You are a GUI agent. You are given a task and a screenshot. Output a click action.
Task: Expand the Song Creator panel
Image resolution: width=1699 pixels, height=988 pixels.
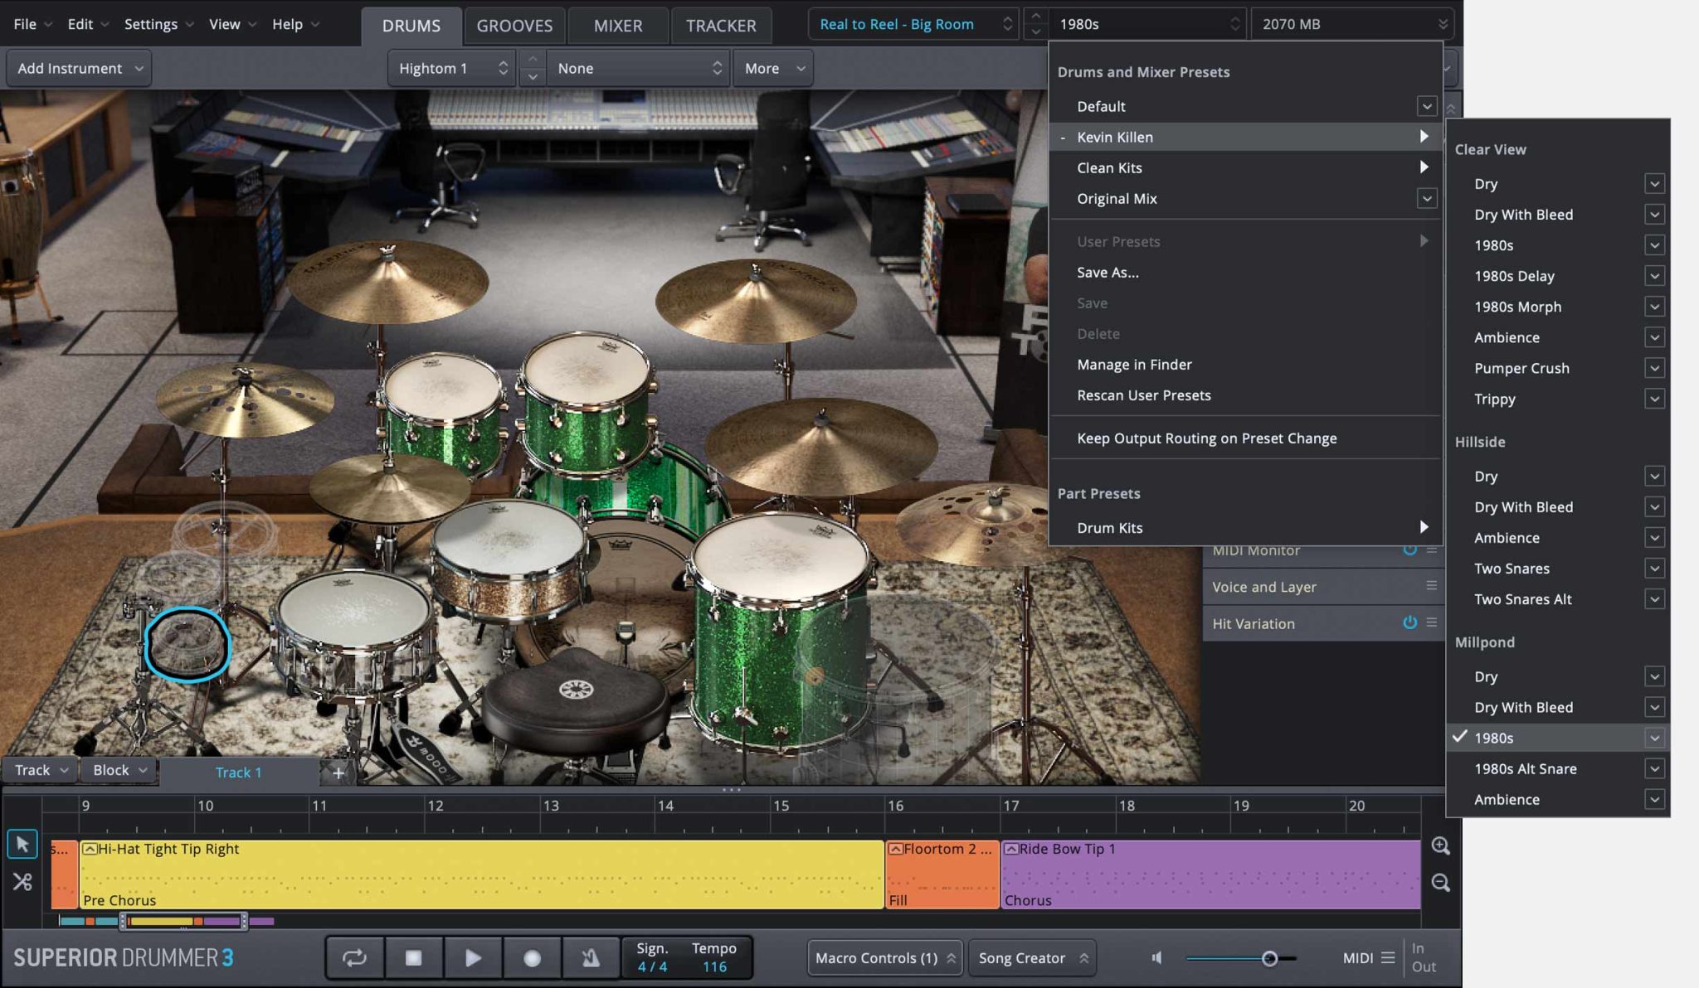1033,958
